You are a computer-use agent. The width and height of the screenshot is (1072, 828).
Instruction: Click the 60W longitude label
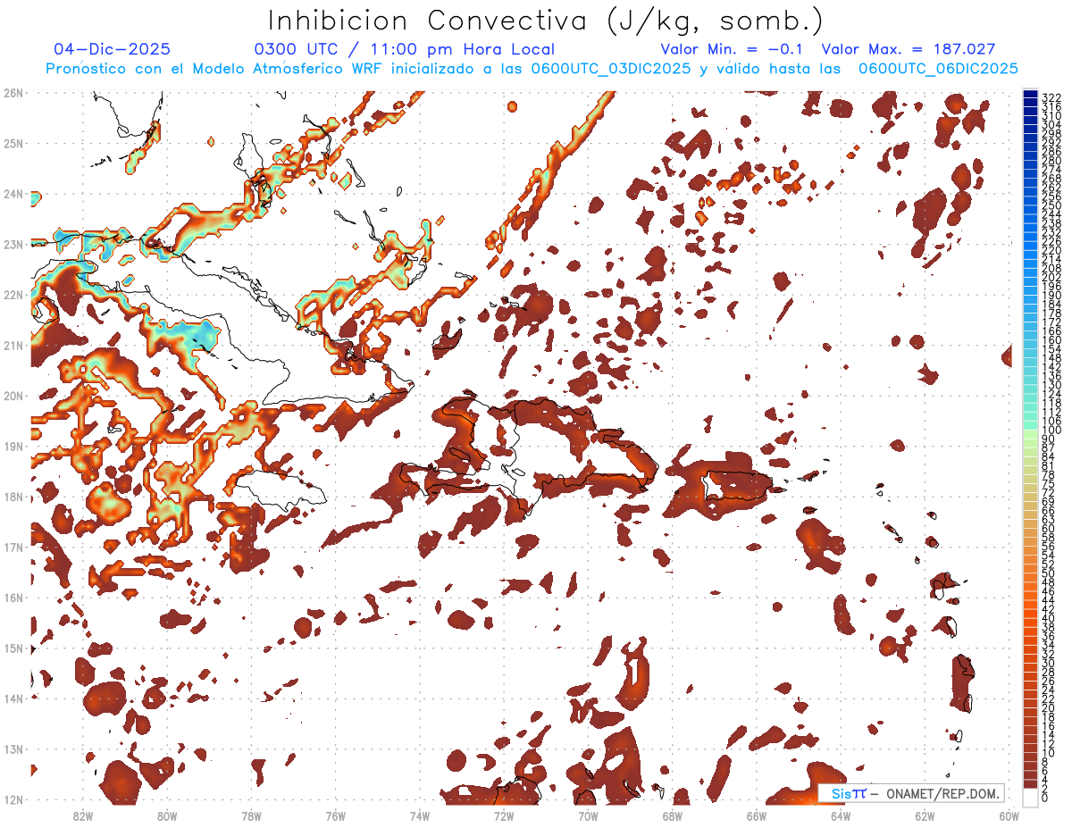tap(1009, 815)
